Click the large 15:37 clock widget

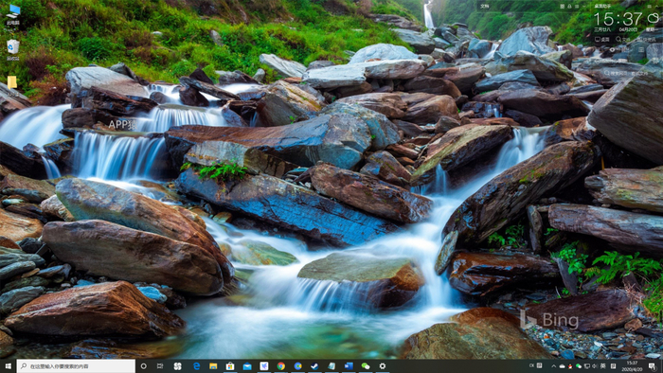618,19
